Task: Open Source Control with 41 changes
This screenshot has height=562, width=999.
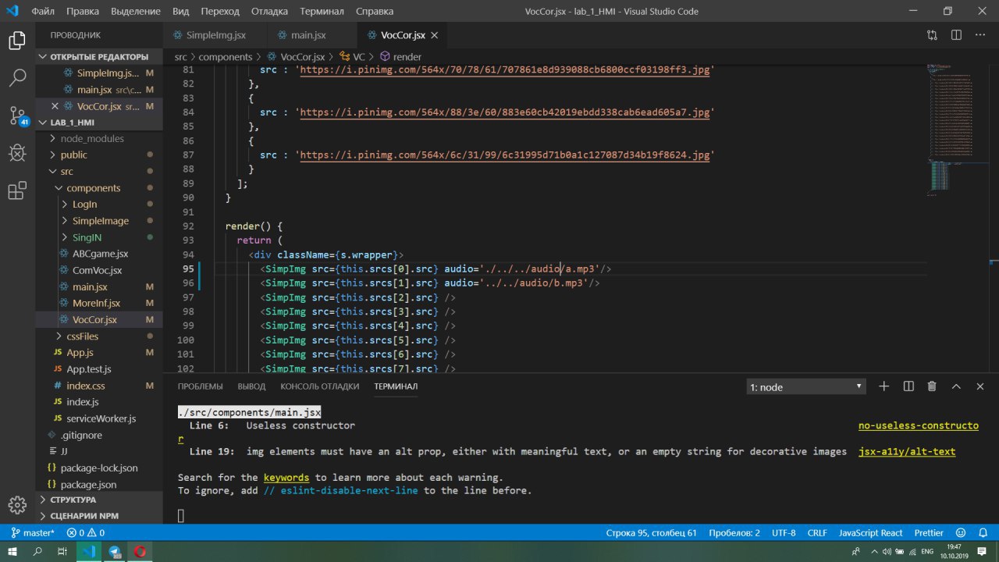Action: [17, 116]
